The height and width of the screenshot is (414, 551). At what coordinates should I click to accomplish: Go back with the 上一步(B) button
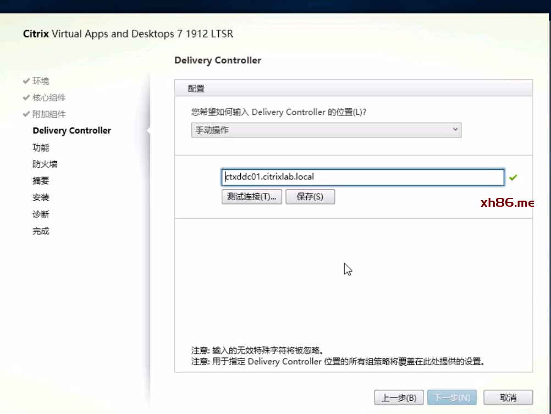pyautogui.click(x=399, y=398)
